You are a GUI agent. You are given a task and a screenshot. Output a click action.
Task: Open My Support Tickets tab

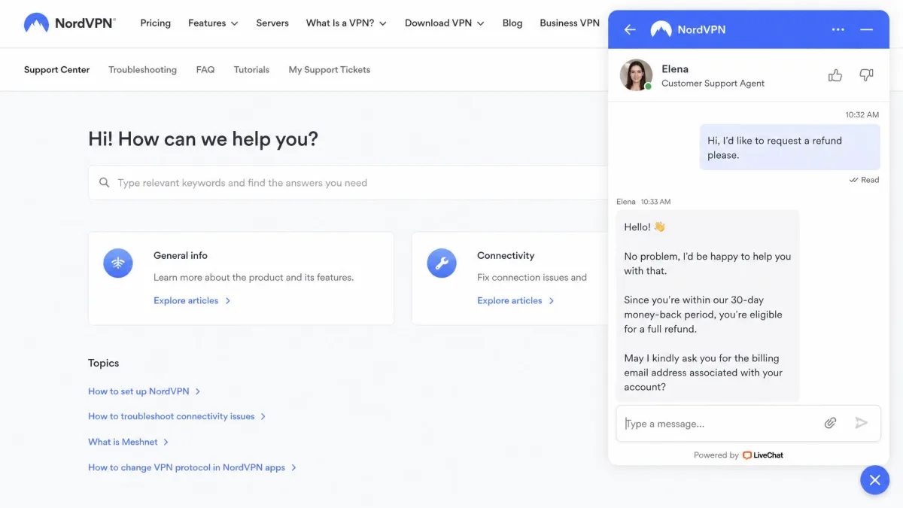click(x=330, y=70)
